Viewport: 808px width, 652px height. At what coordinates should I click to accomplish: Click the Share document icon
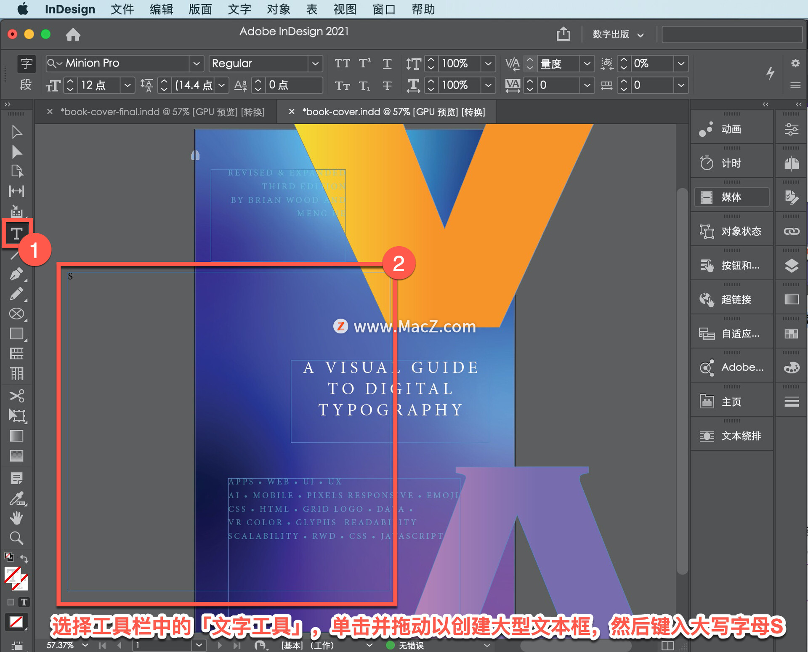pyautogui.click(x=563, y=34)
